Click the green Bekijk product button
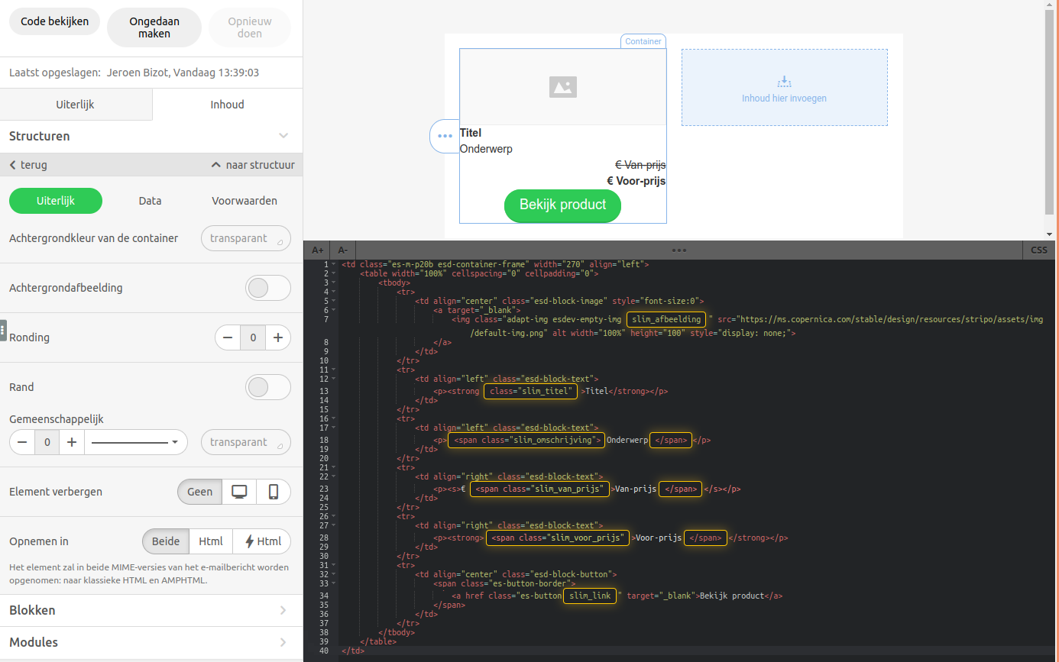1059x662 pixels. click(x=562, y=205)
